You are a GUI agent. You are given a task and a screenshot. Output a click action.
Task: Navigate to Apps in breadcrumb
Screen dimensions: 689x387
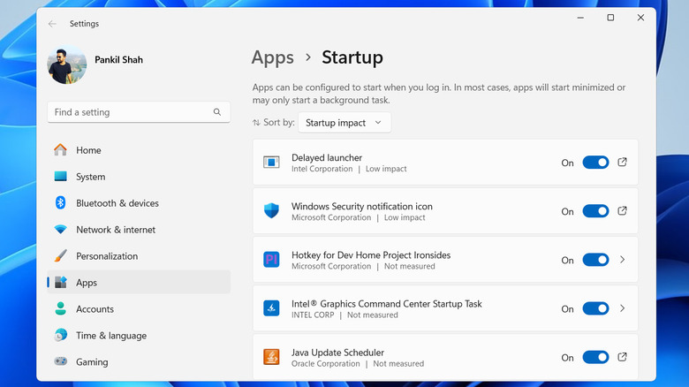click(272, 57)
